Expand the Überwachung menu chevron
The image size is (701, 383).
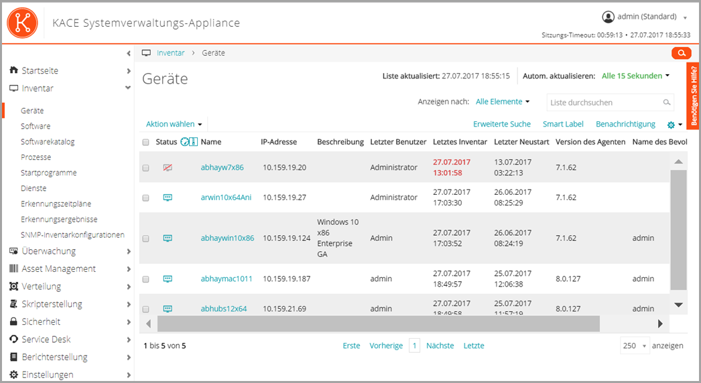click(x=128, y=251)
